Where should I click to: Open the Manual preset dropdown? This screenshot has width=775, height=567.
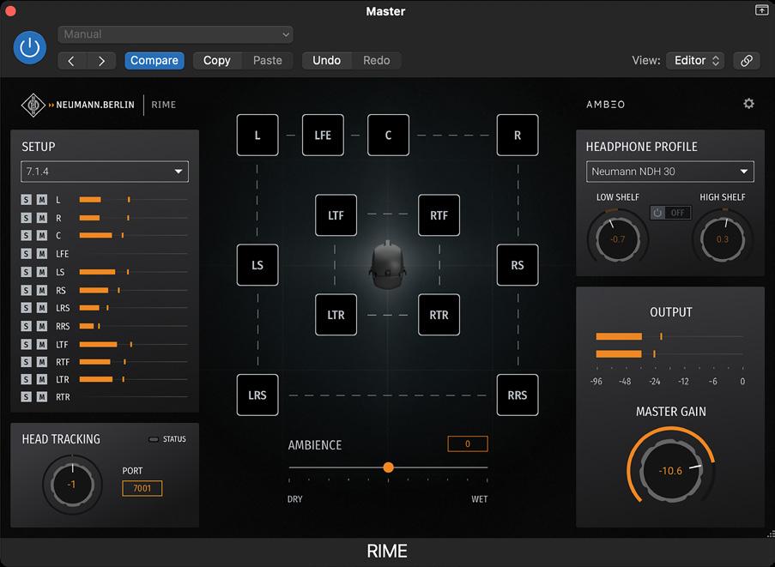pyautogui.click(x=175, y=34)
